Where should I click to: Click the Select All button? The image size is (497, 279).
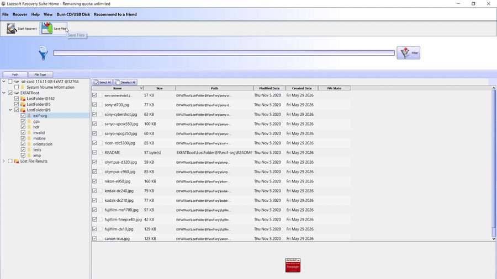[102, 82]
